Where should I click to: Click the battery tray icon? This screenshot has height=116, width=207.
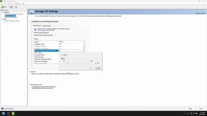click(x=196, y=113)
